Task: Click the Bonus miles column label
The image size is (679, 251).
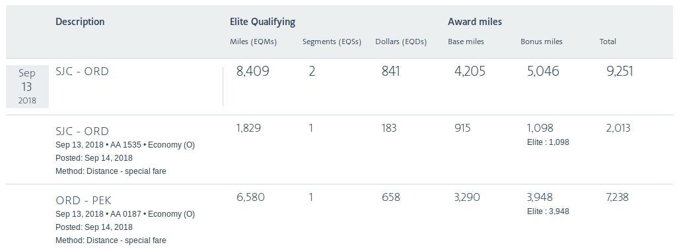Action: (x=542, y=42)
